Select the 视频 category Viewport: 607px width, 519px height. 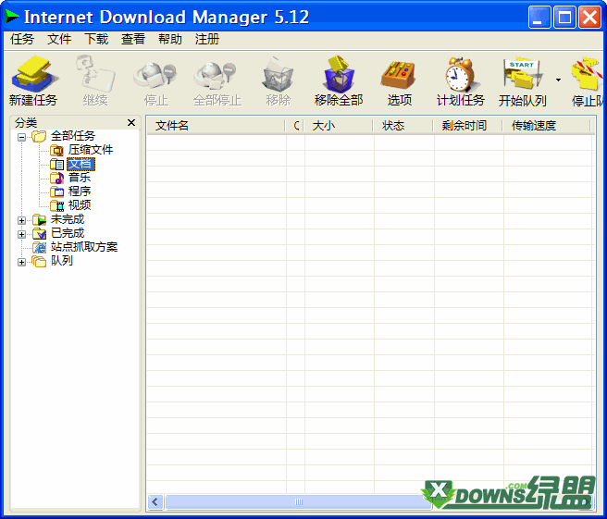point(80,205)
